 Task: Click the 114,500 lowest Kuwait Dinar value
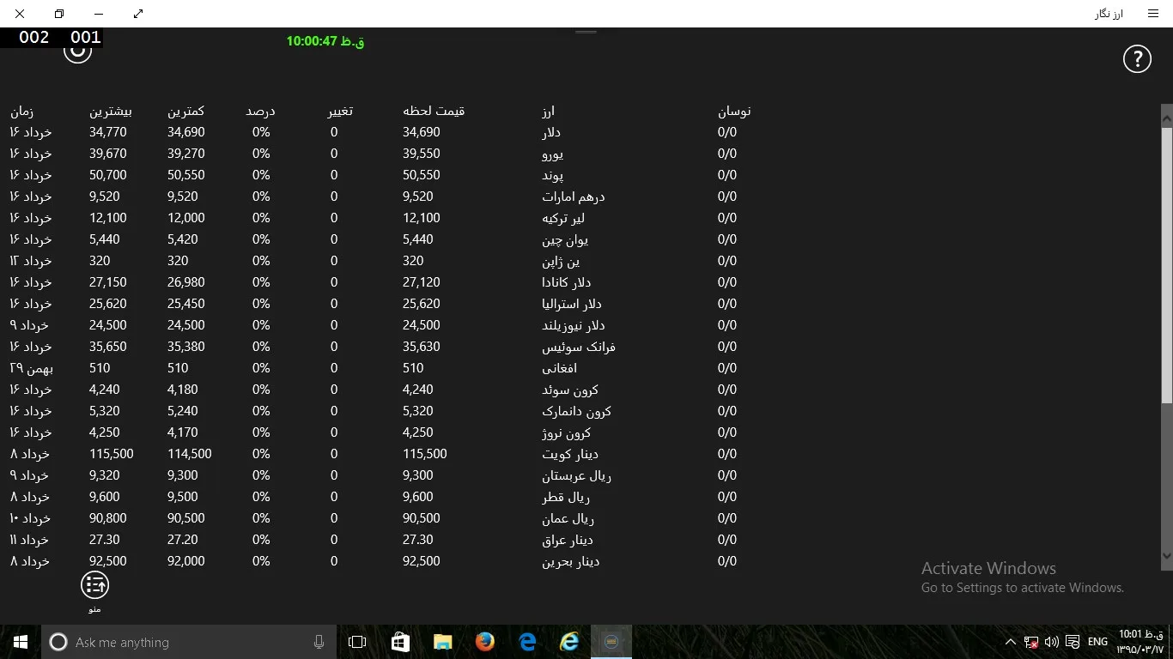point(190,454)
